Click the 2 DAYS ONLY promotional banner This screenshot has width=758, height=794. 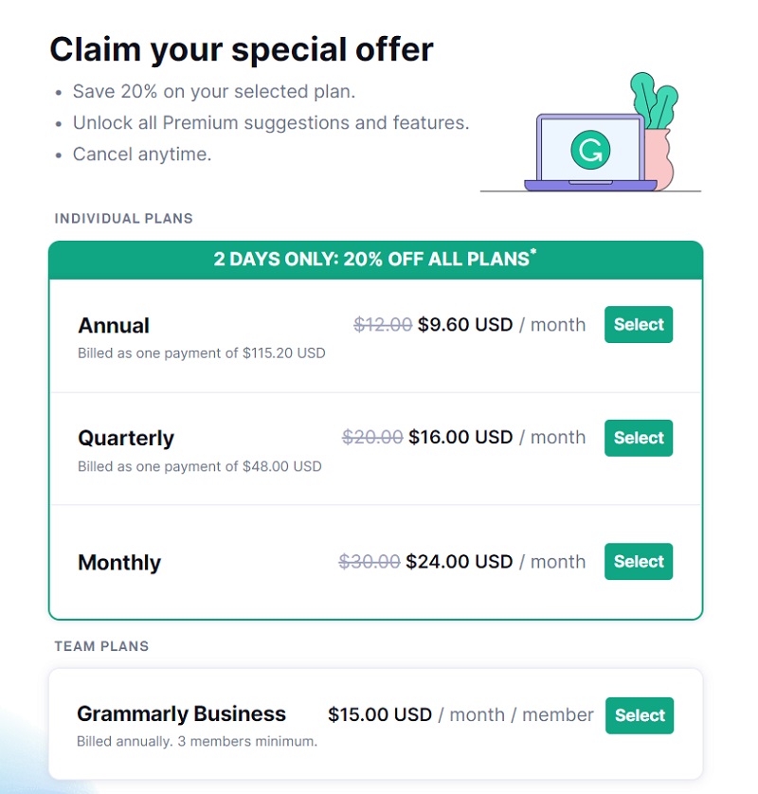(376, 260)
